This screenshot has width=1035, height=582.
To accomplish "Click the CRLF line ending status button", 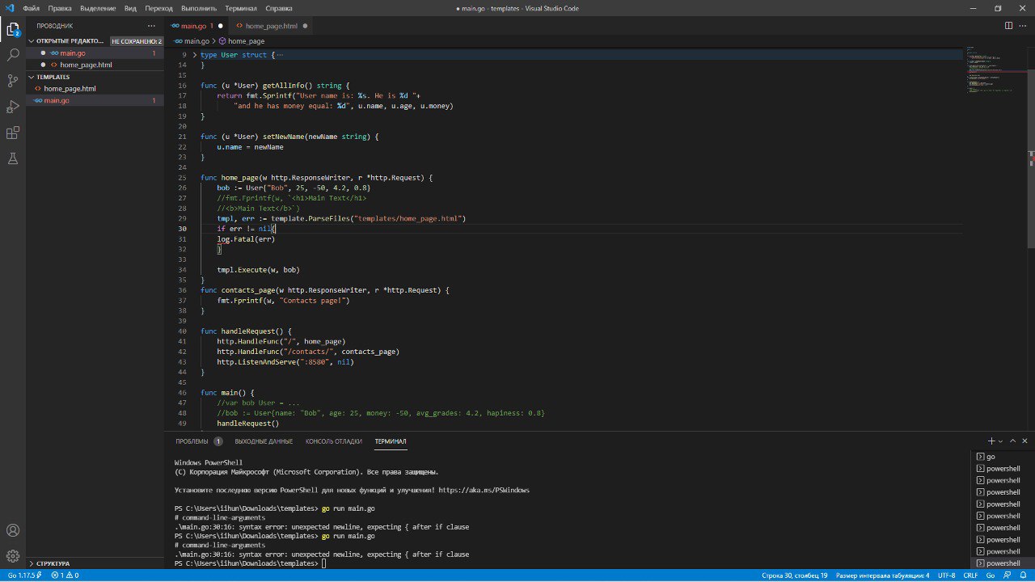I will (970, 576).
